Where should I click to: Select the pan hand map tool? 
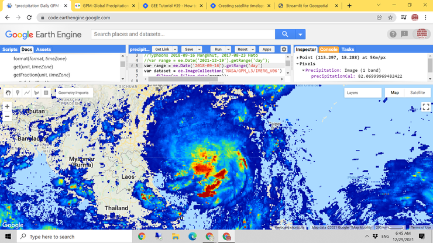[8, 93]
